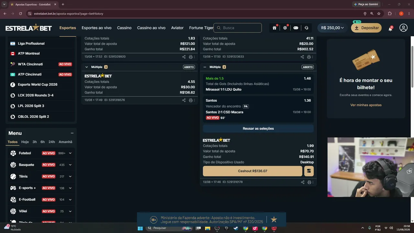Share the bet ticket ID 5291318576

184,100
